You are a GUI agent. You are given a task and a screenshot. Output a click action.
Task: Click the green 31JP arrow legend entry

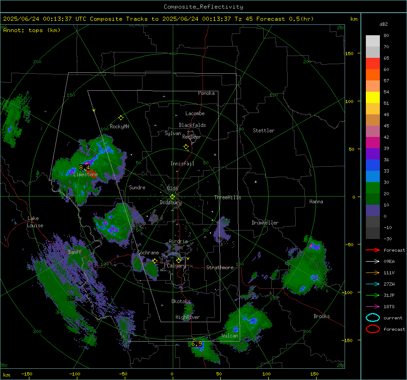point(373,295)
